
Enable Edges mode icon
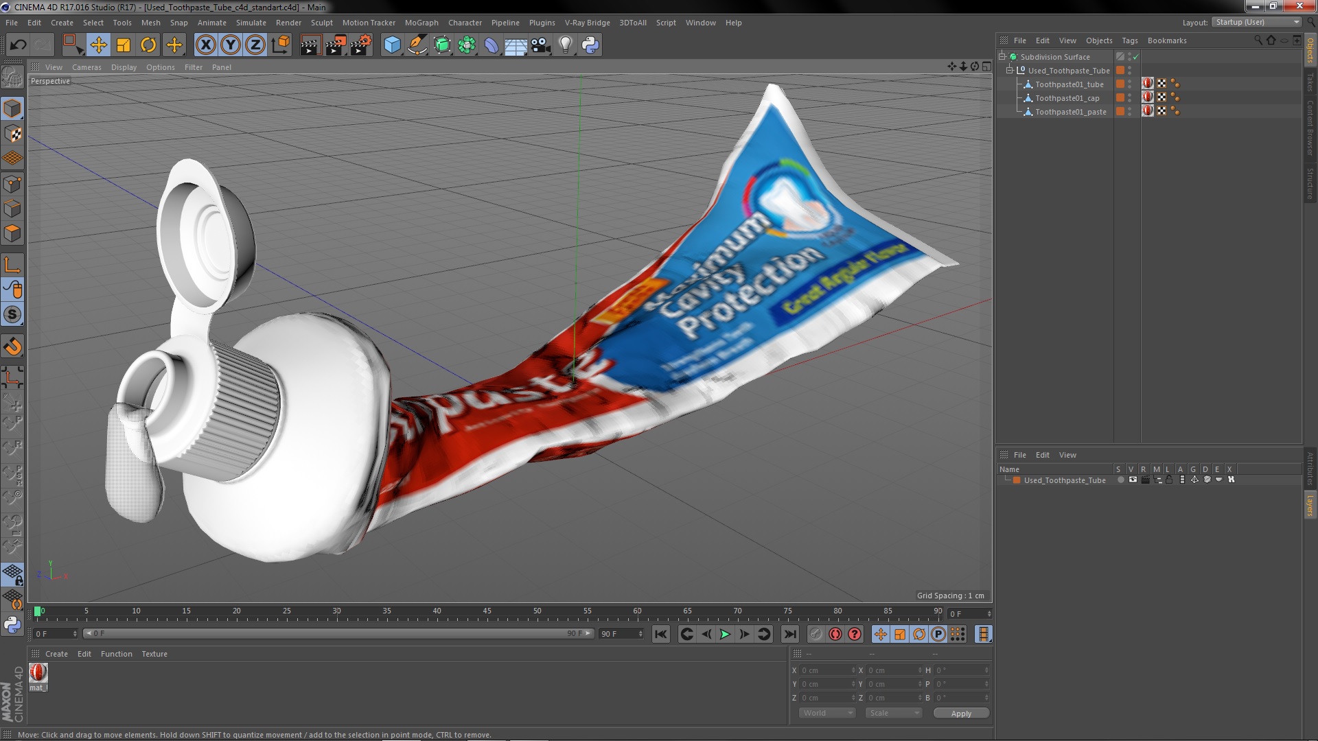(x=12, y=209)
